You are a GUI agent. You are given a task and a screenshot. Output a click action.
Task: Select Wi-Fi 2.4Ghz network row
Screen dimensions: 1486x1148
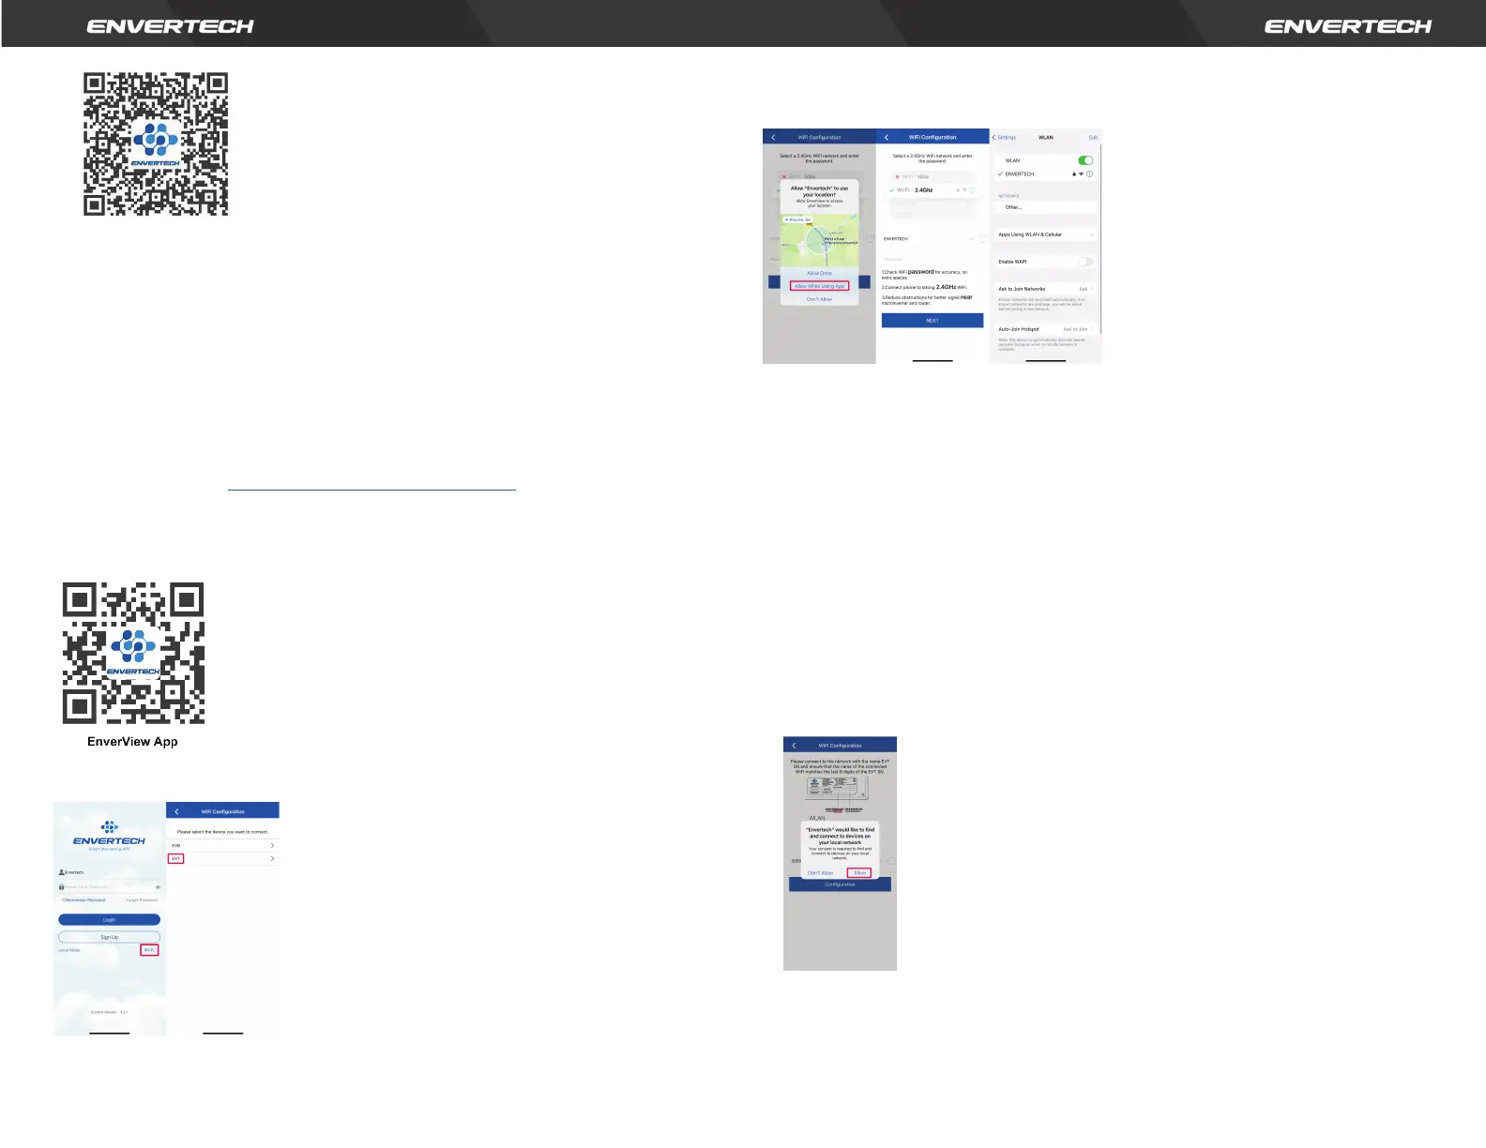933,190
